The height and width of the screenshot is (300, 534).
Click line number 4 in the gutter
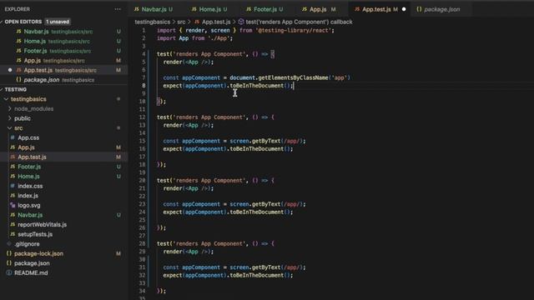[x=144, y=53]
